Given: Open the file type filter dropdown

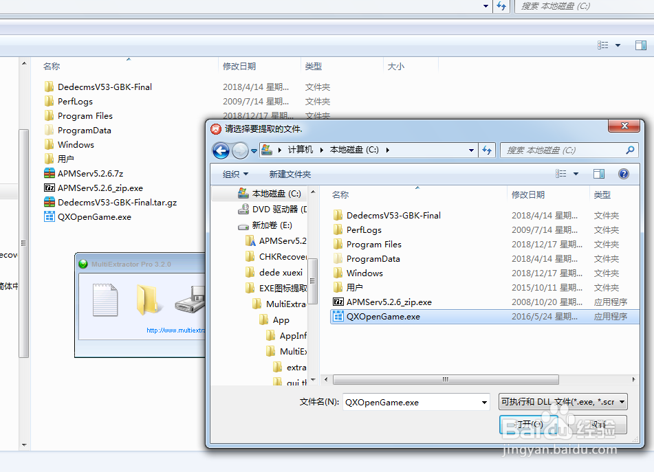Looking at the screenshot, I should [563, 402].
